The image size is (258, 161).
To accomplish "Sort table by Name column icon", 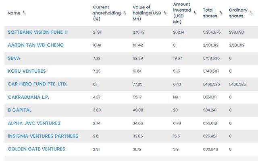I will click(25, 13).
